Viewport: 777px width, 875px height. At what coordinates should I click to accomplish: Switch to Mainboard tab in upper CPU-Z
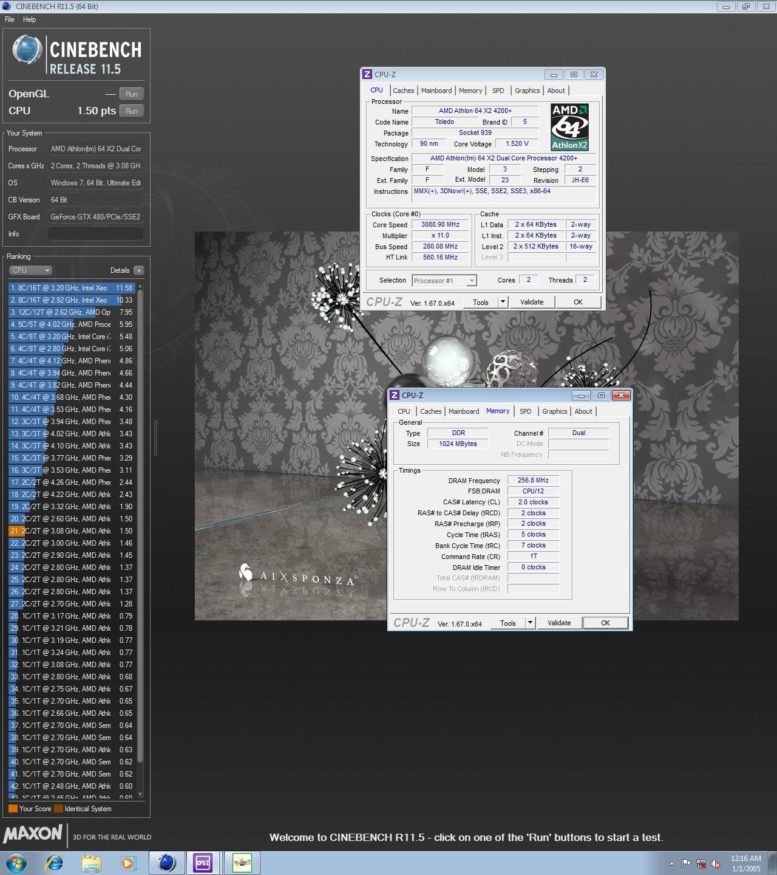tap(436, 91)
